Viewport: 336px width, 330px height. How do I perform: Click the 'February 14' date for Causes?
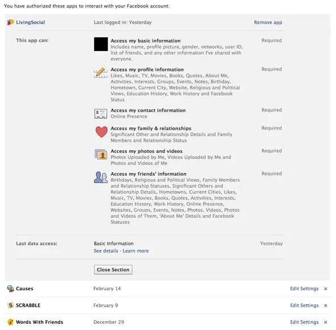[x=107, y=289]
